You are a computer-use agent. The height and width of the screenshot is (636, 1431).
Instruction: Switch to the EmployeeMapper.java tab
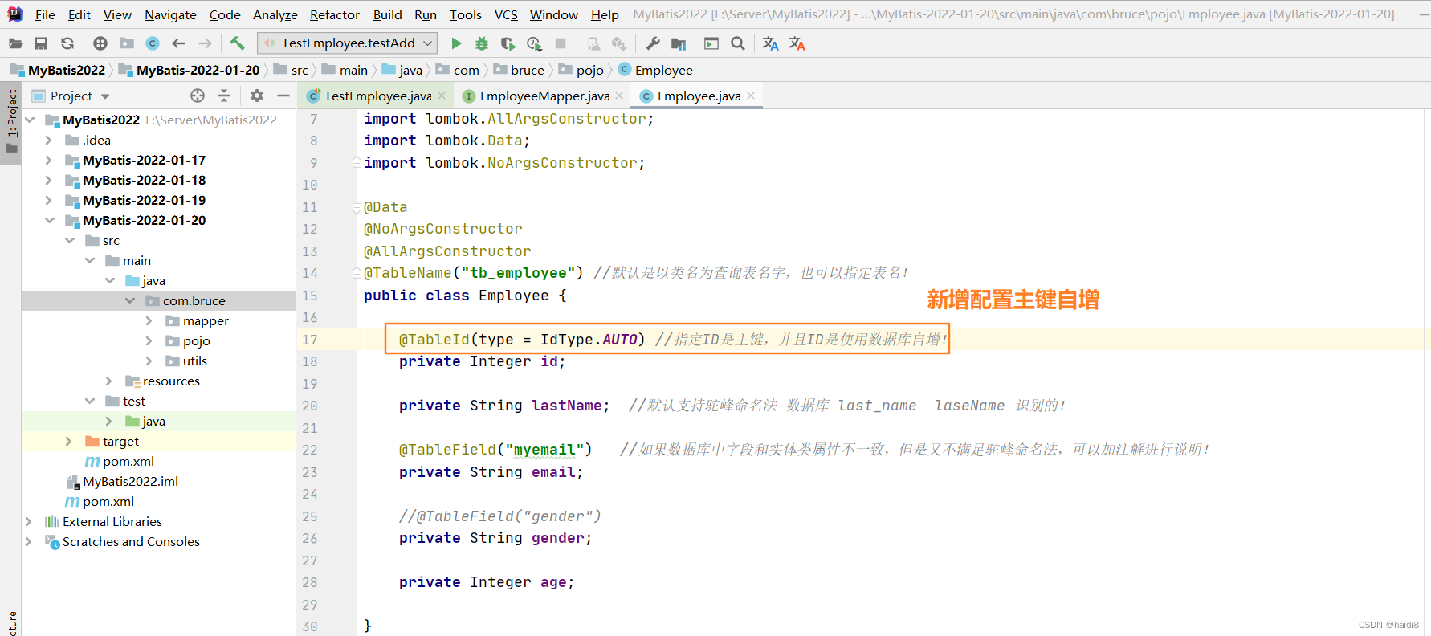coord(544,96)
